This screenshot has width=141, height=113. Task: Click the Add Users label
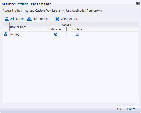point(17,19)
